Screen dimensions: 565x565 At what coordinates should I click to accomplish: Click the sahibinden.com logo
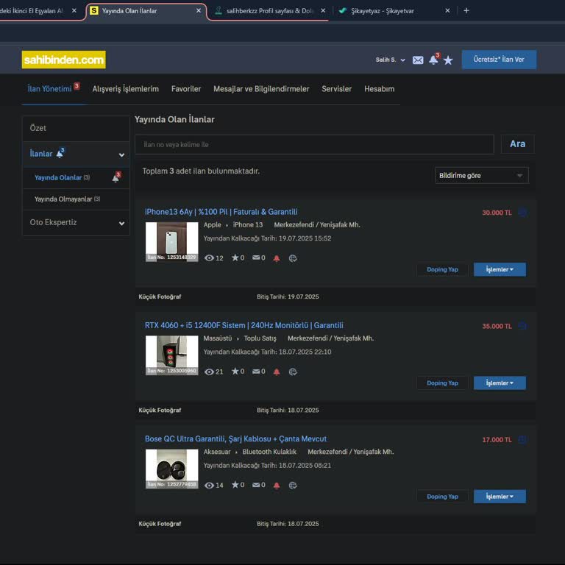click(64, 60)
